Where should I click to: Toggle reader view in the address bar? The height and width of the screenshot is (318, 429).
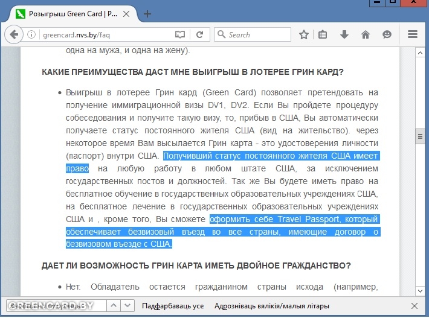[180, 34]
